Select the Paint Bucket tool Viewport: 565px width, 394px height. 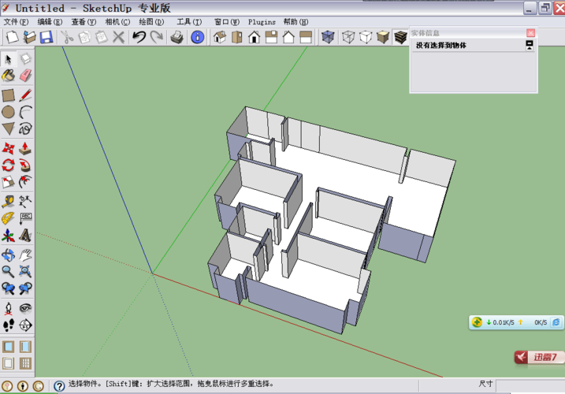8,76
